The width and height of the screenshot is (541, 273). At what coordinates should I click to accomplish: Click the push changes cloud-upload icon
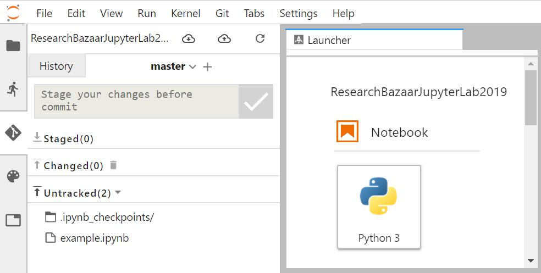(224, 38)
